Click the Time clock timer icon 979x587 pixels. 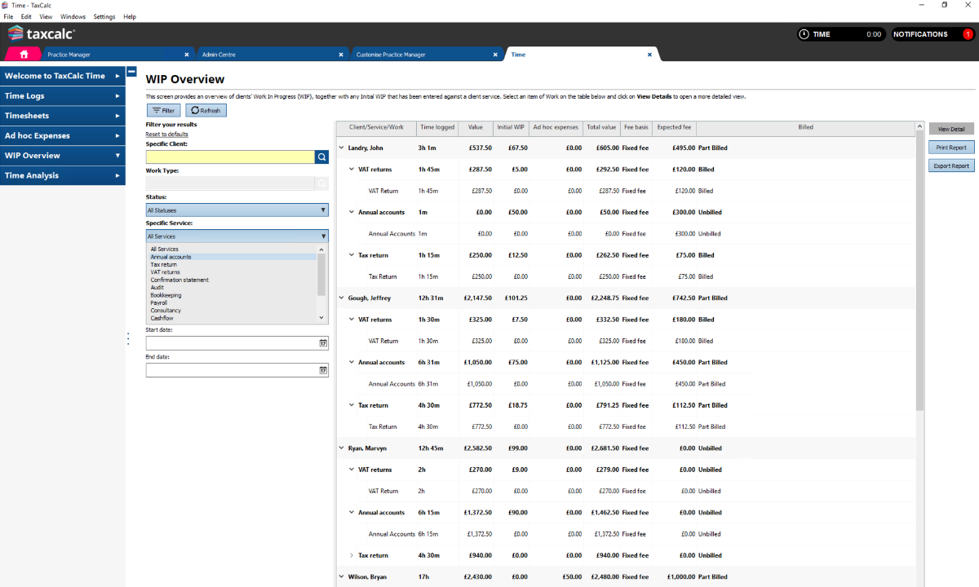[804, 34]
